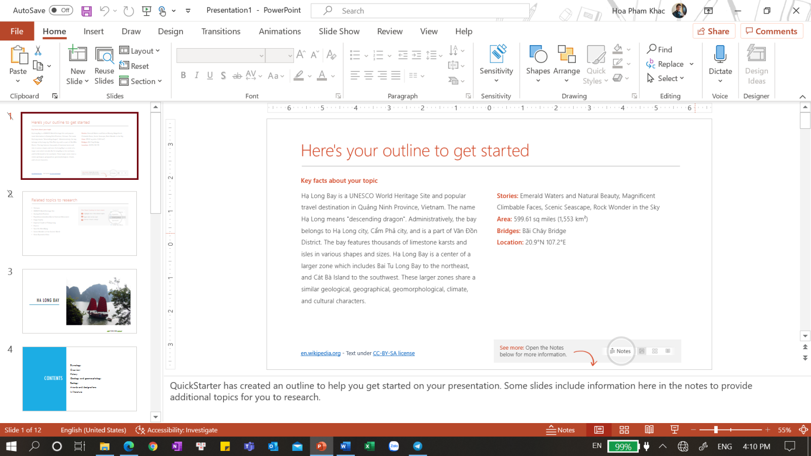
Task: Switch to Slide Sorter view
Action: 624,429
